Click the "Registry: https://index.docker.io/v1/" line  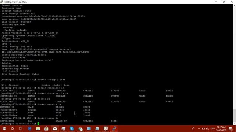click(27, 60)
